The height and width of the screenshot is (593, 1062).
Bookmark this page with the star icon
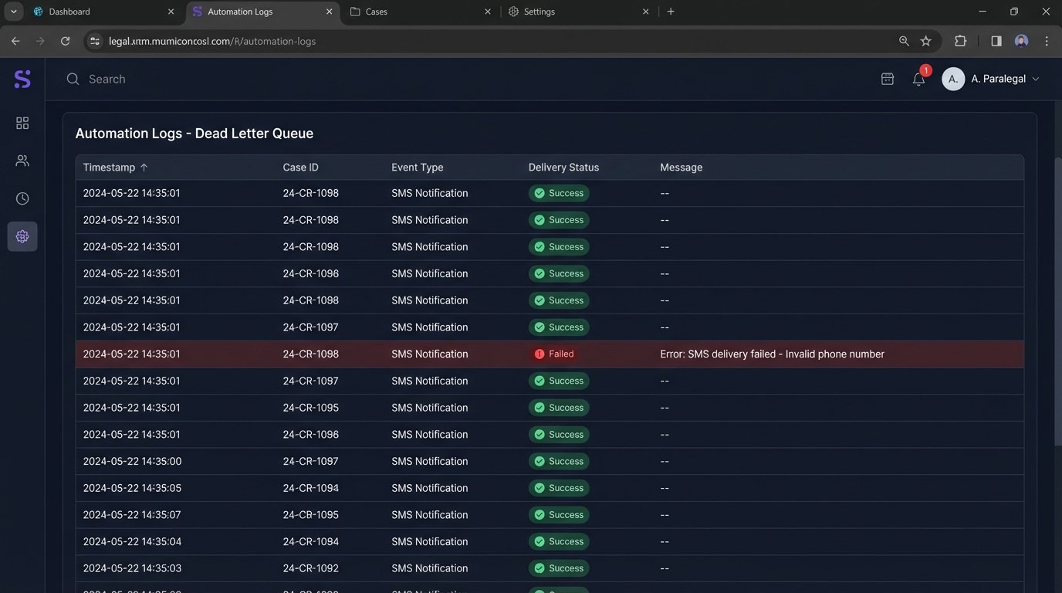[x=926, y=41]
